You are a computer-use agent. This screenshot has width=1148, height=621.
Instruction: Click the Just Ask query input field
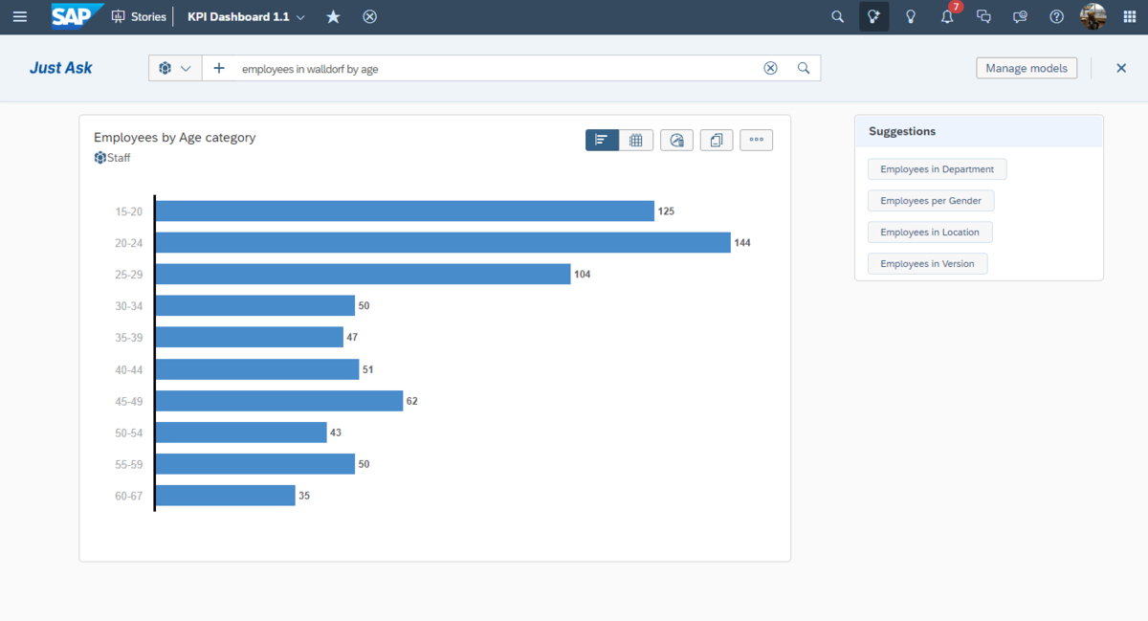coord(497,69)
